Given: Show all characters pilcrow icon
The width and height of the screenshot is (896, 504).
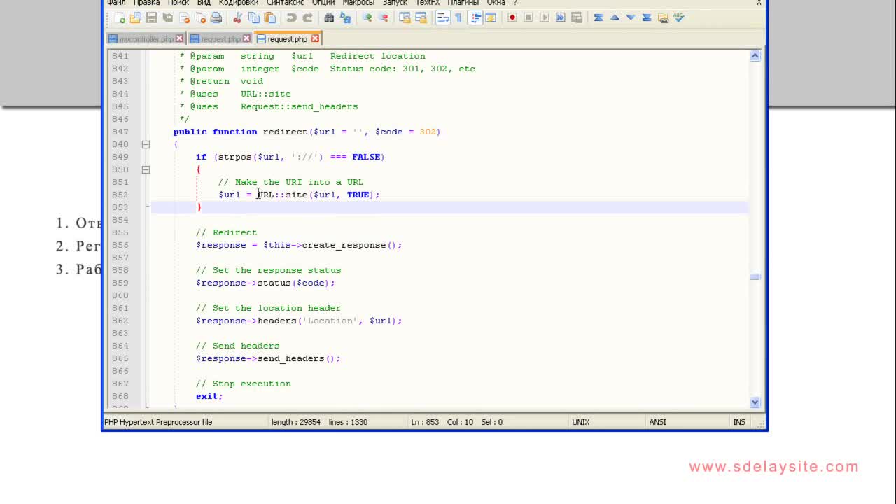Looking at the screenshot, I should [x=458, y=17].
